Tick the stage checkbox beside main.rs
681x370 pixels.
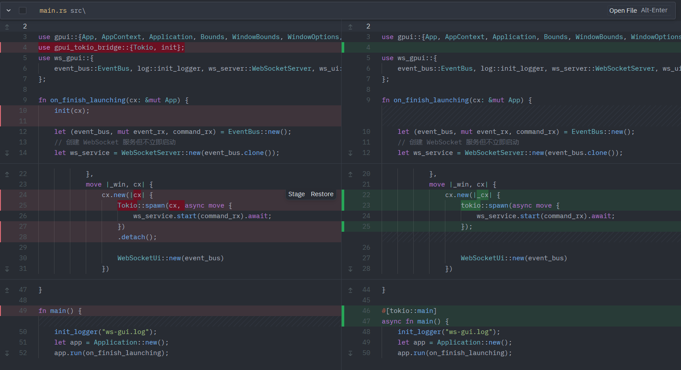click(x=23, y=11)
